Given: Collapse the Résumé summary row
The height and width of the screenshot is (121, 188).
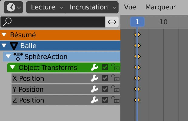Looking at the screenshot, I should point(4,35).
